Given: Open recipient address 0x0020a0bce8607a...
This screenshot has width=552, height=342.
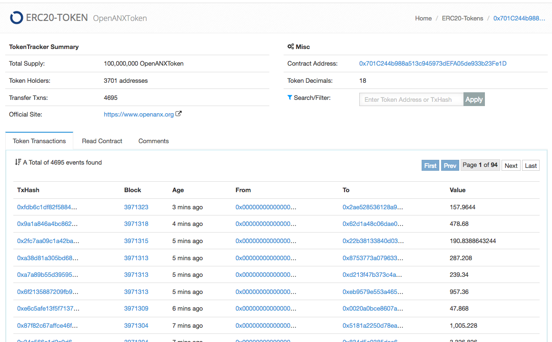Looking at the screenshot, I should (x=373, y=309).
